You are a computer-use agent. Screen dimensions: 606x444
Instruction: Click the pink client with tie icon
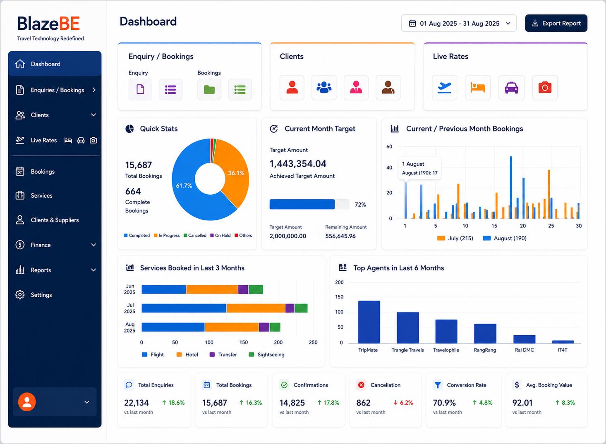(x=356, y=87)
